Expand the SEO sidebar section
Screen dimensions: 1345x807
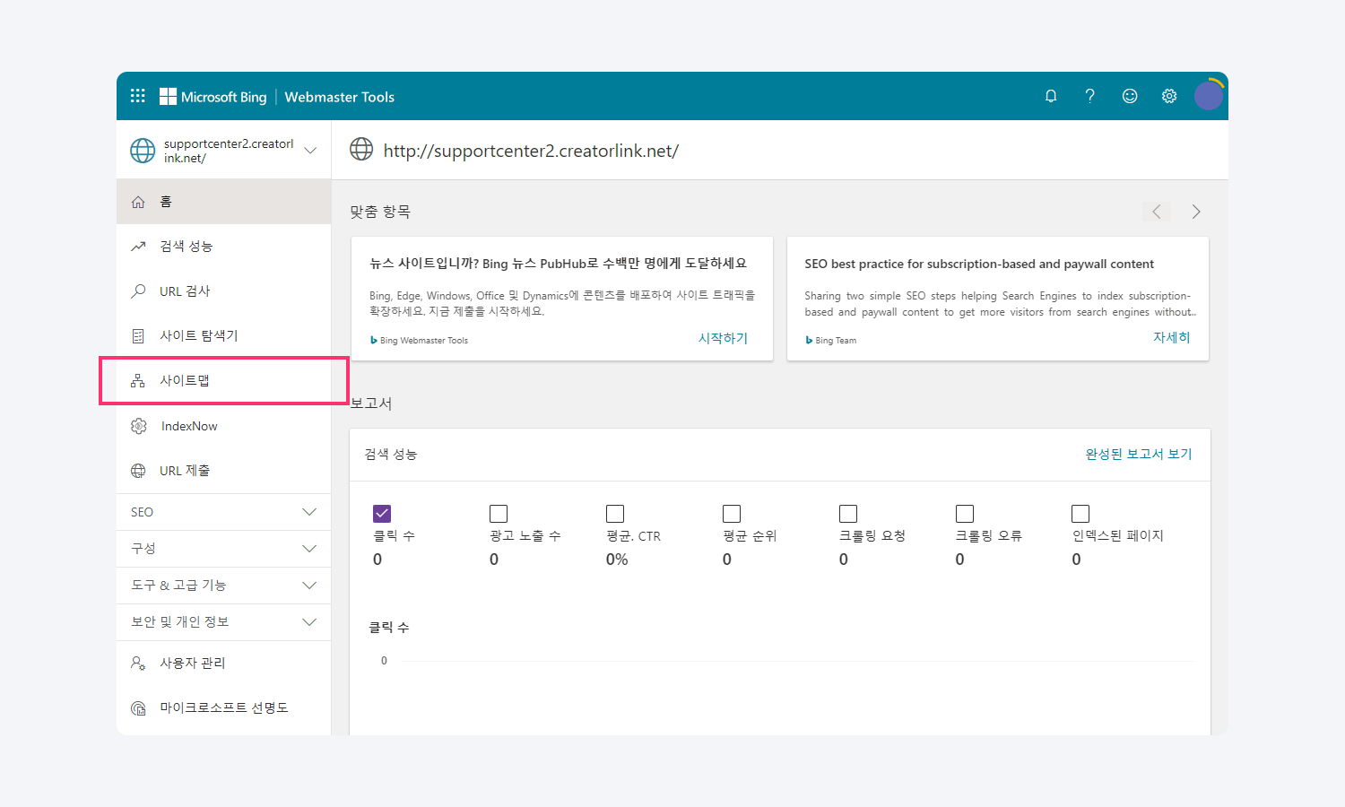(x=223, y=512)
